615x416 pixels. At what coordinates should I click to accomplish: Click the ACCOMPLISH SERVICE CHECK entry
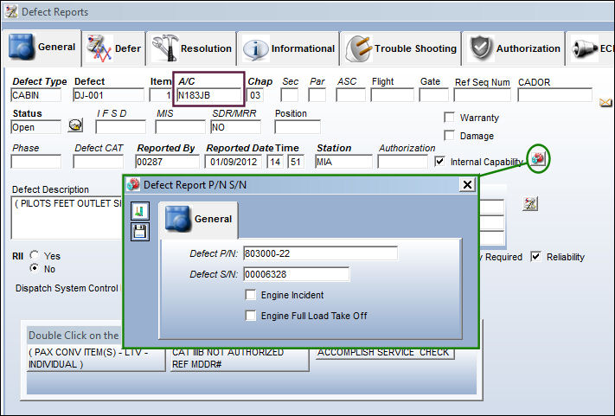pyautogui.click(x=385, y=353)
